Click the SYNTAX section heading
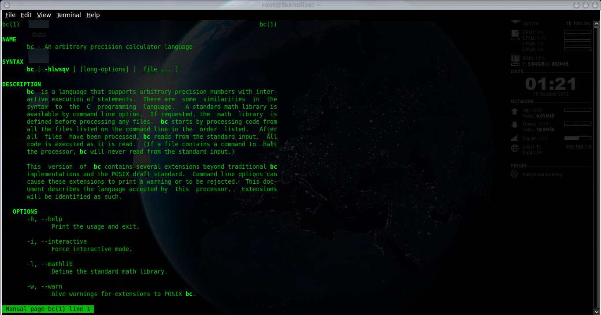 [x=13, y=62]
